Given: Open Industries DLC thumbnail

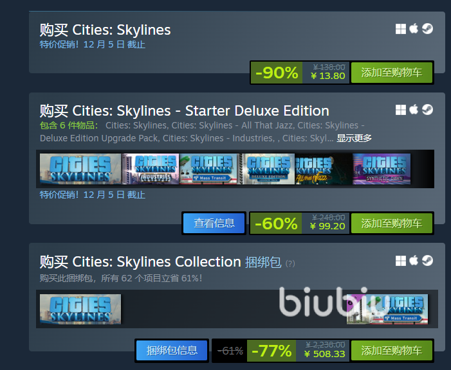Looking at the screenshot, I should [x=150, y=169].
